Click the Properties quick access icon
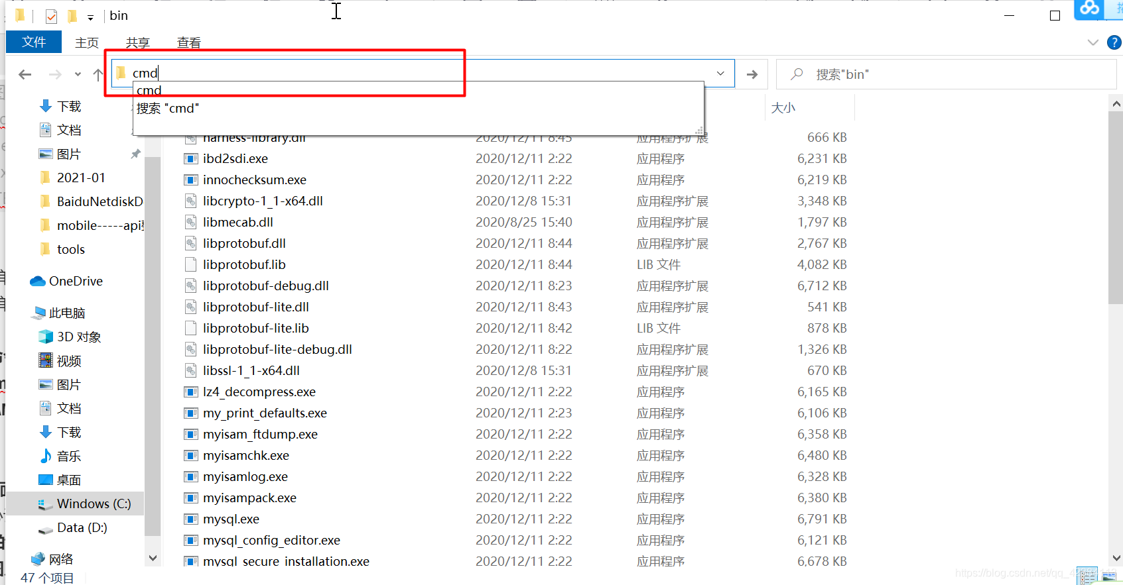Screen dimensions: 1123x585 (x=51, y=16)
